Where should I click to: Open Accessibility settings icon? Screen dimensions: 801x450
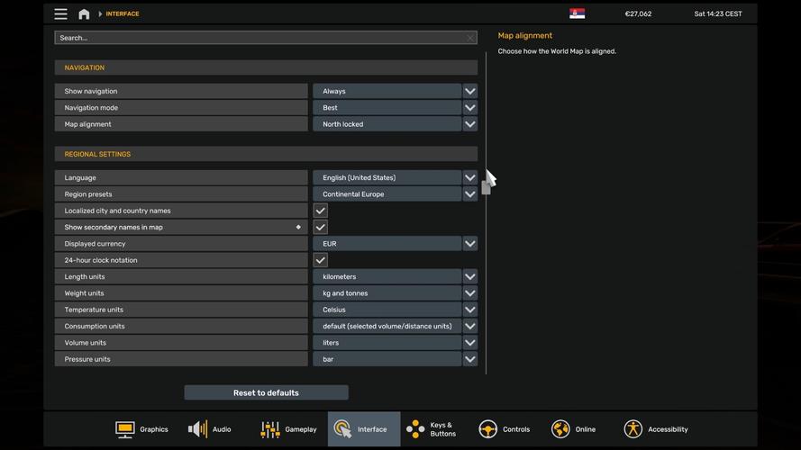[x=633, y=429]
